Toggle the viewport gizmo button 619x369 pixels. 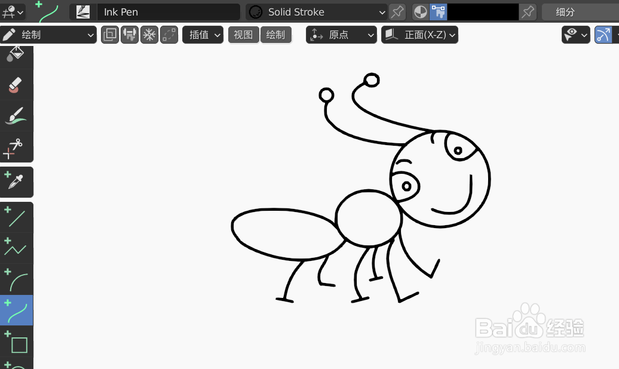(603, 35)
